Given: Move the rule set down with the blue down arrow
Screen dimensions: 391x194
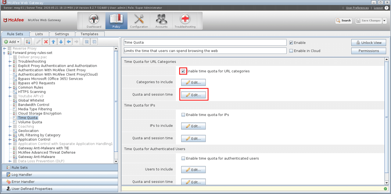Looking at the screenshot, I should tap(61, 42).
